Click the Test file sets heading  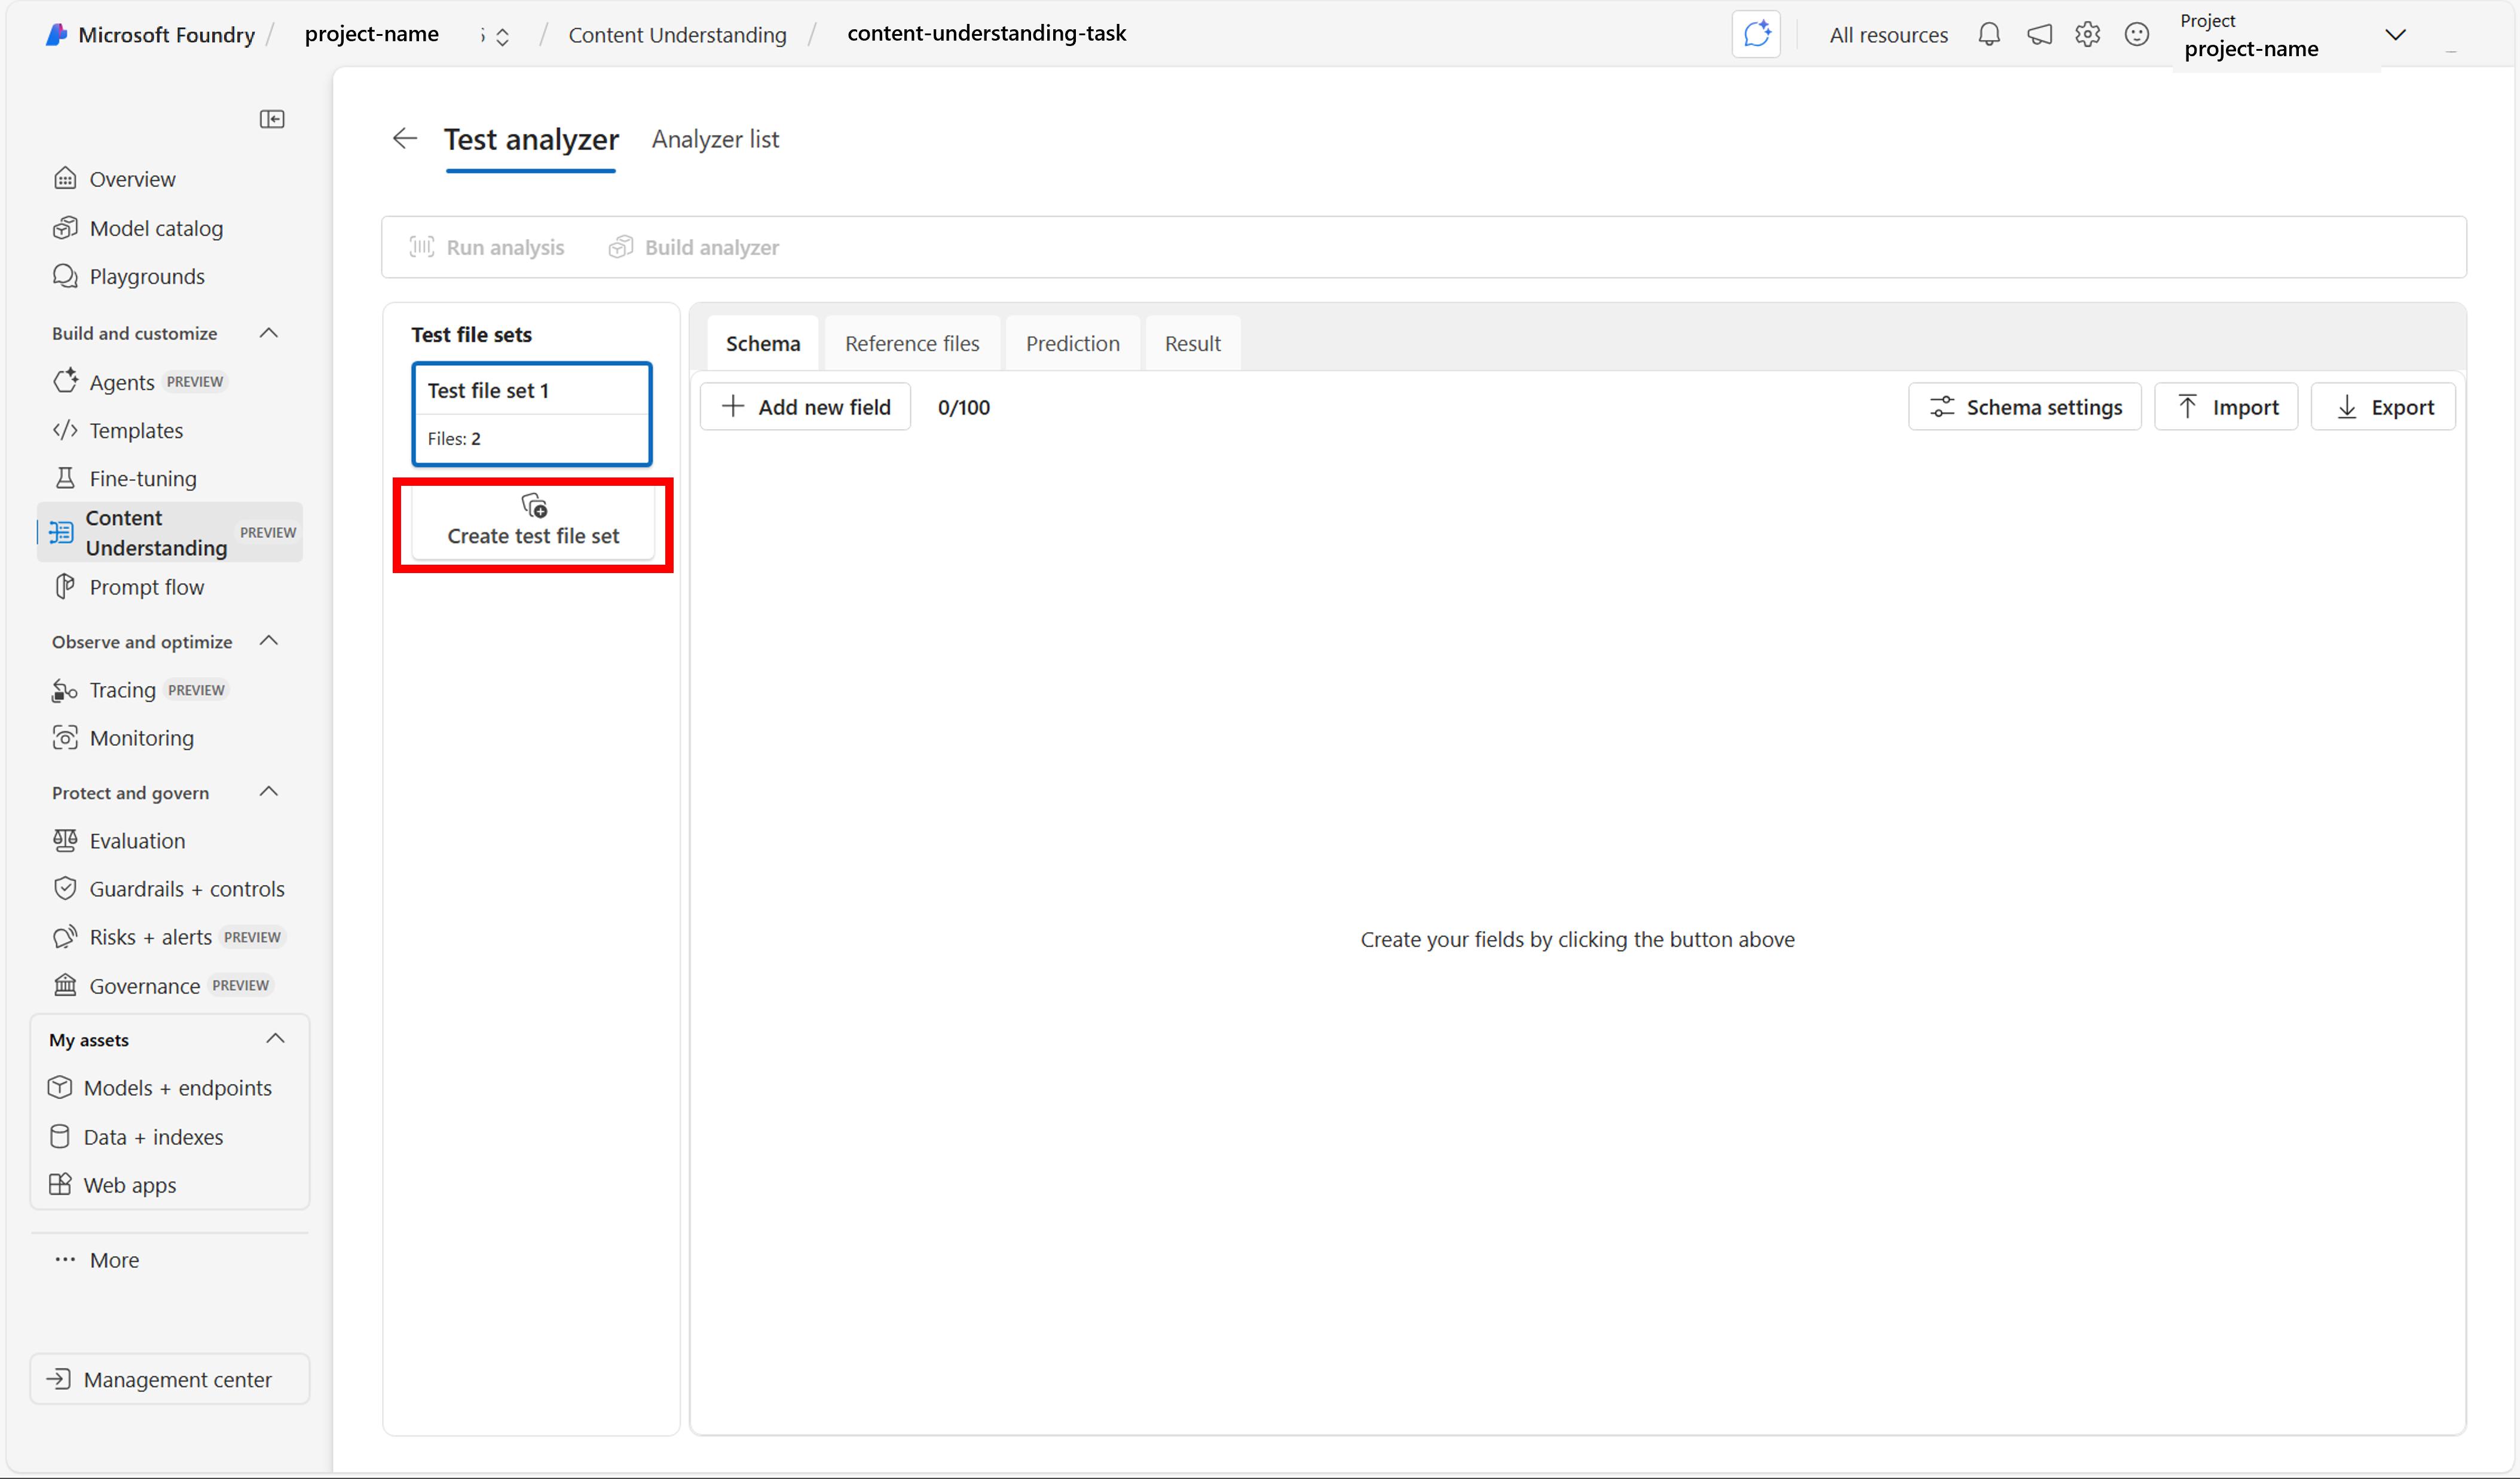[471, 335]
